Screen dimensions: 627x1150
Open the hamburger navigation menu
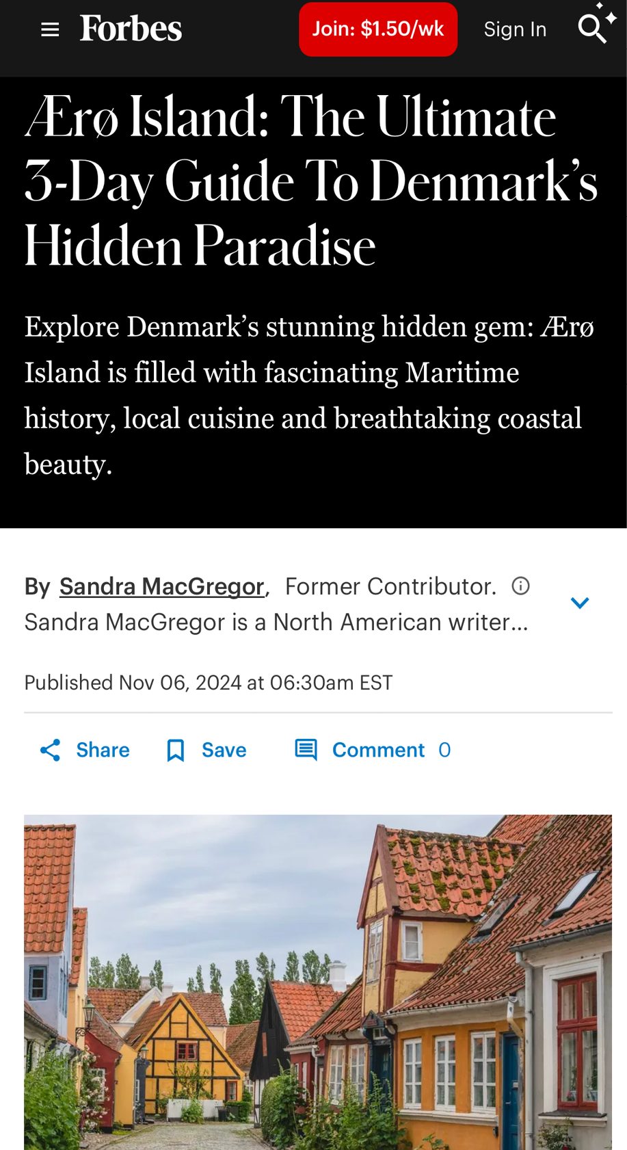point(50,29)
